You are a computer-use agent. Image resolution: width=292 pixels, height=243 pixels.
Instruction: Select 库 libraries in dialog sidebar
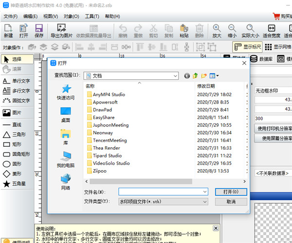pyautogui.click(x=66, y=137)
